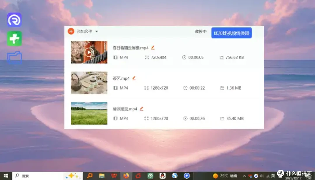Image resolution: width=315 pixels, height=180 pixels.
Task: Click the 35.40 MB file size
Action: 235,118
